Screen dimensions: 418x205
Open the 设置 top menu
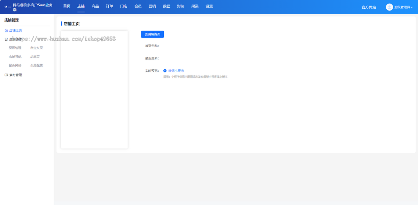[209, 6]
